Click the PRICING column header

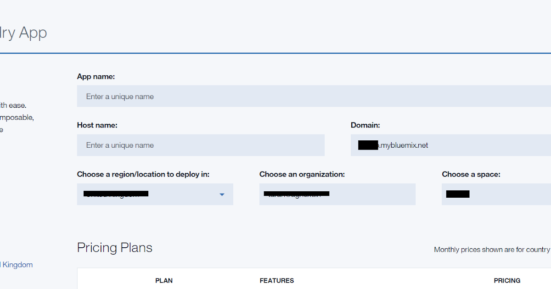point(507,280)
